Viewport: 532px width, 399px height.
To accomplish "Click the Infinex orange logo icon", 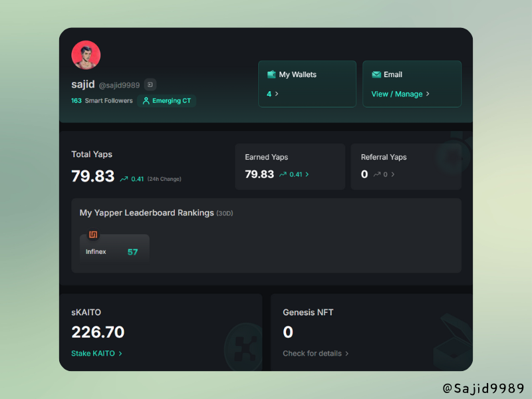I will 93,235.
